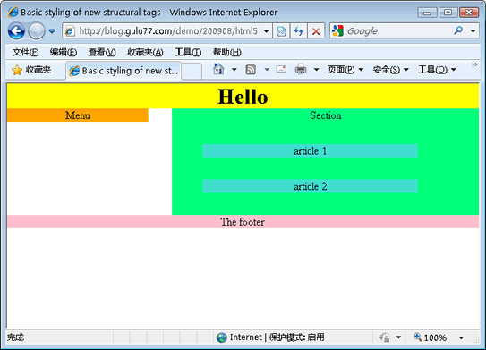
Task: Select the Basic styling of new st... tab
Action: pos(124,71)
